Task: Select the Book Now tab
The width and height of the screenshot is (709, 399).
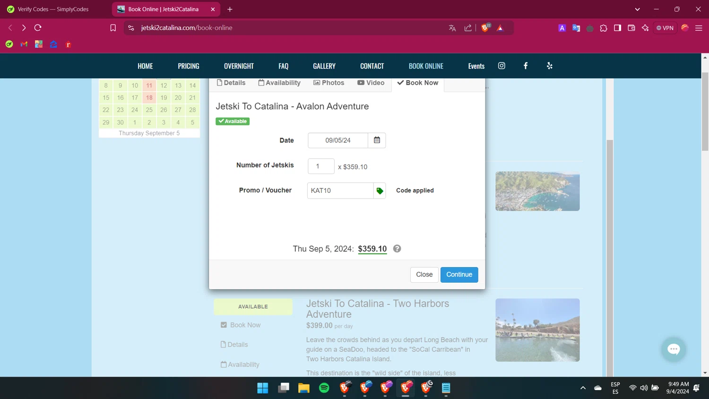Action: tap(418, 83)
